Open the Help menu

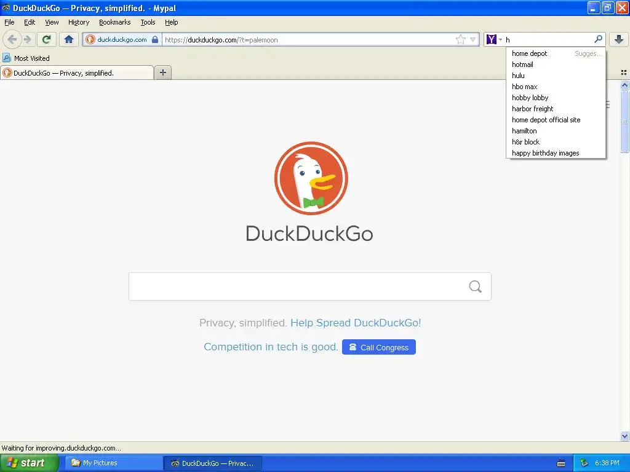click(172, 22)
